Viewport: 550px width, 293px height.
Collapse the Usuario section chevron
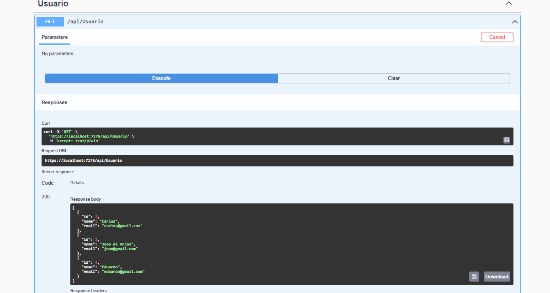pyautogui.click(x=509, y=4)
